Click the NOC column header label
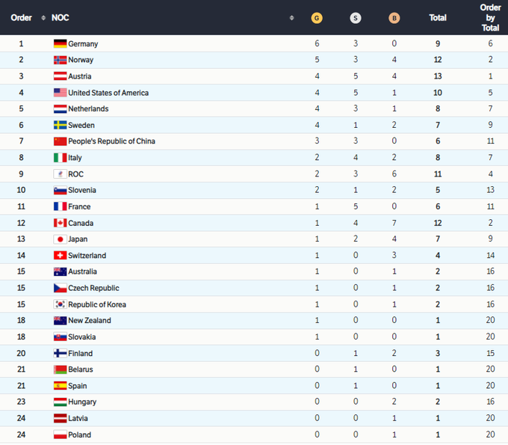 pos(61,18)
